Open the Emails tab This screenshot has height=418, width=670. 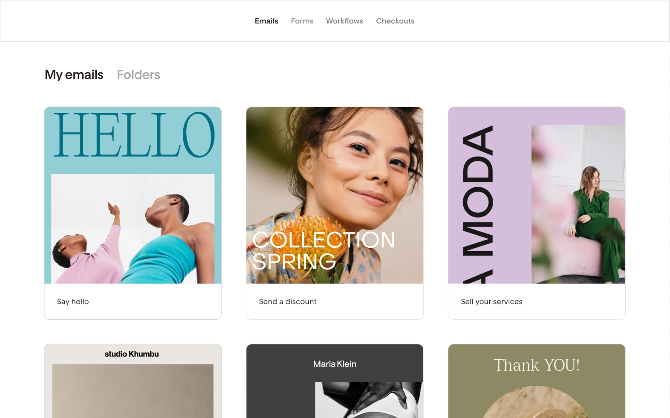pos(266,21)
